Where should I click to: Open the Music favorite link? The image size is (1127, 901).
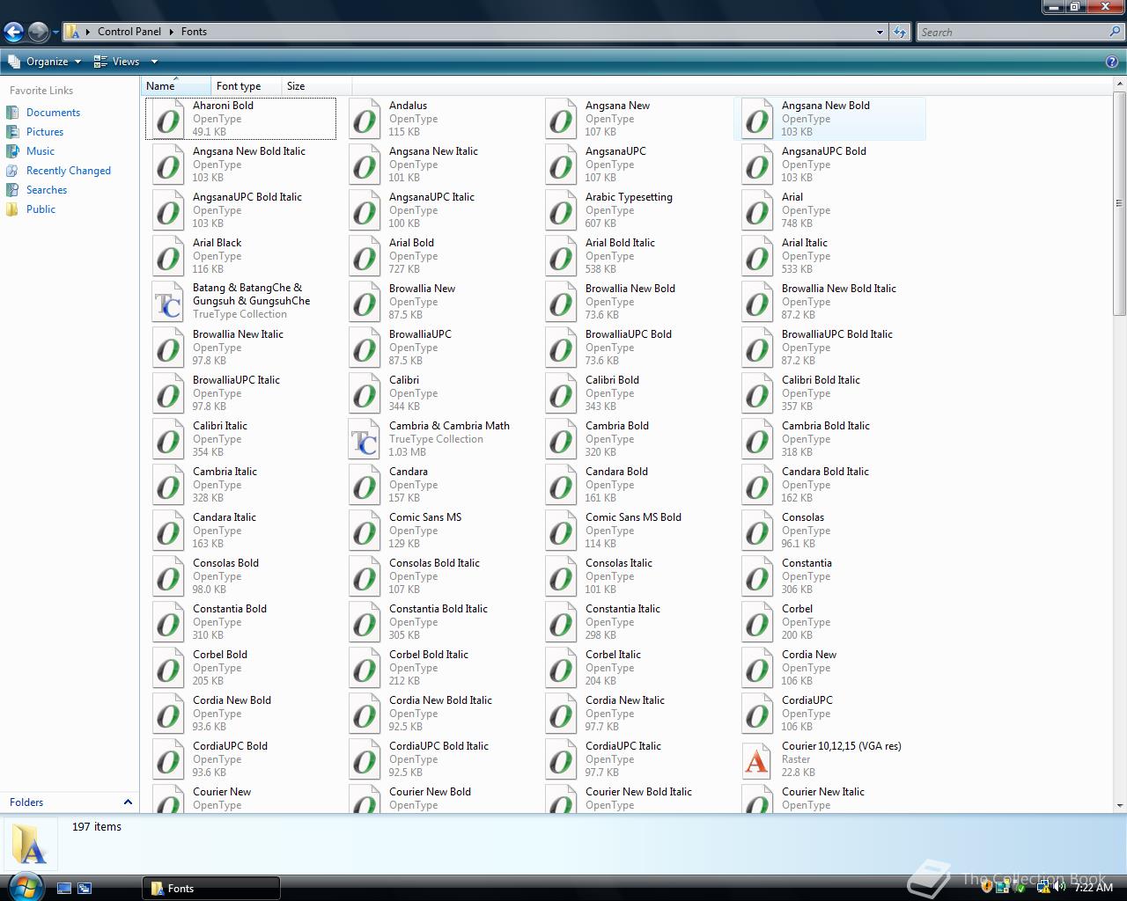click(x=41, y=151)
